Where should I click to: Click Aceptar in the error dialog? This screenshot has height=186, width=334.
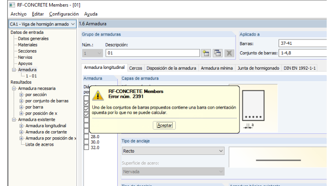coord(164,125)
